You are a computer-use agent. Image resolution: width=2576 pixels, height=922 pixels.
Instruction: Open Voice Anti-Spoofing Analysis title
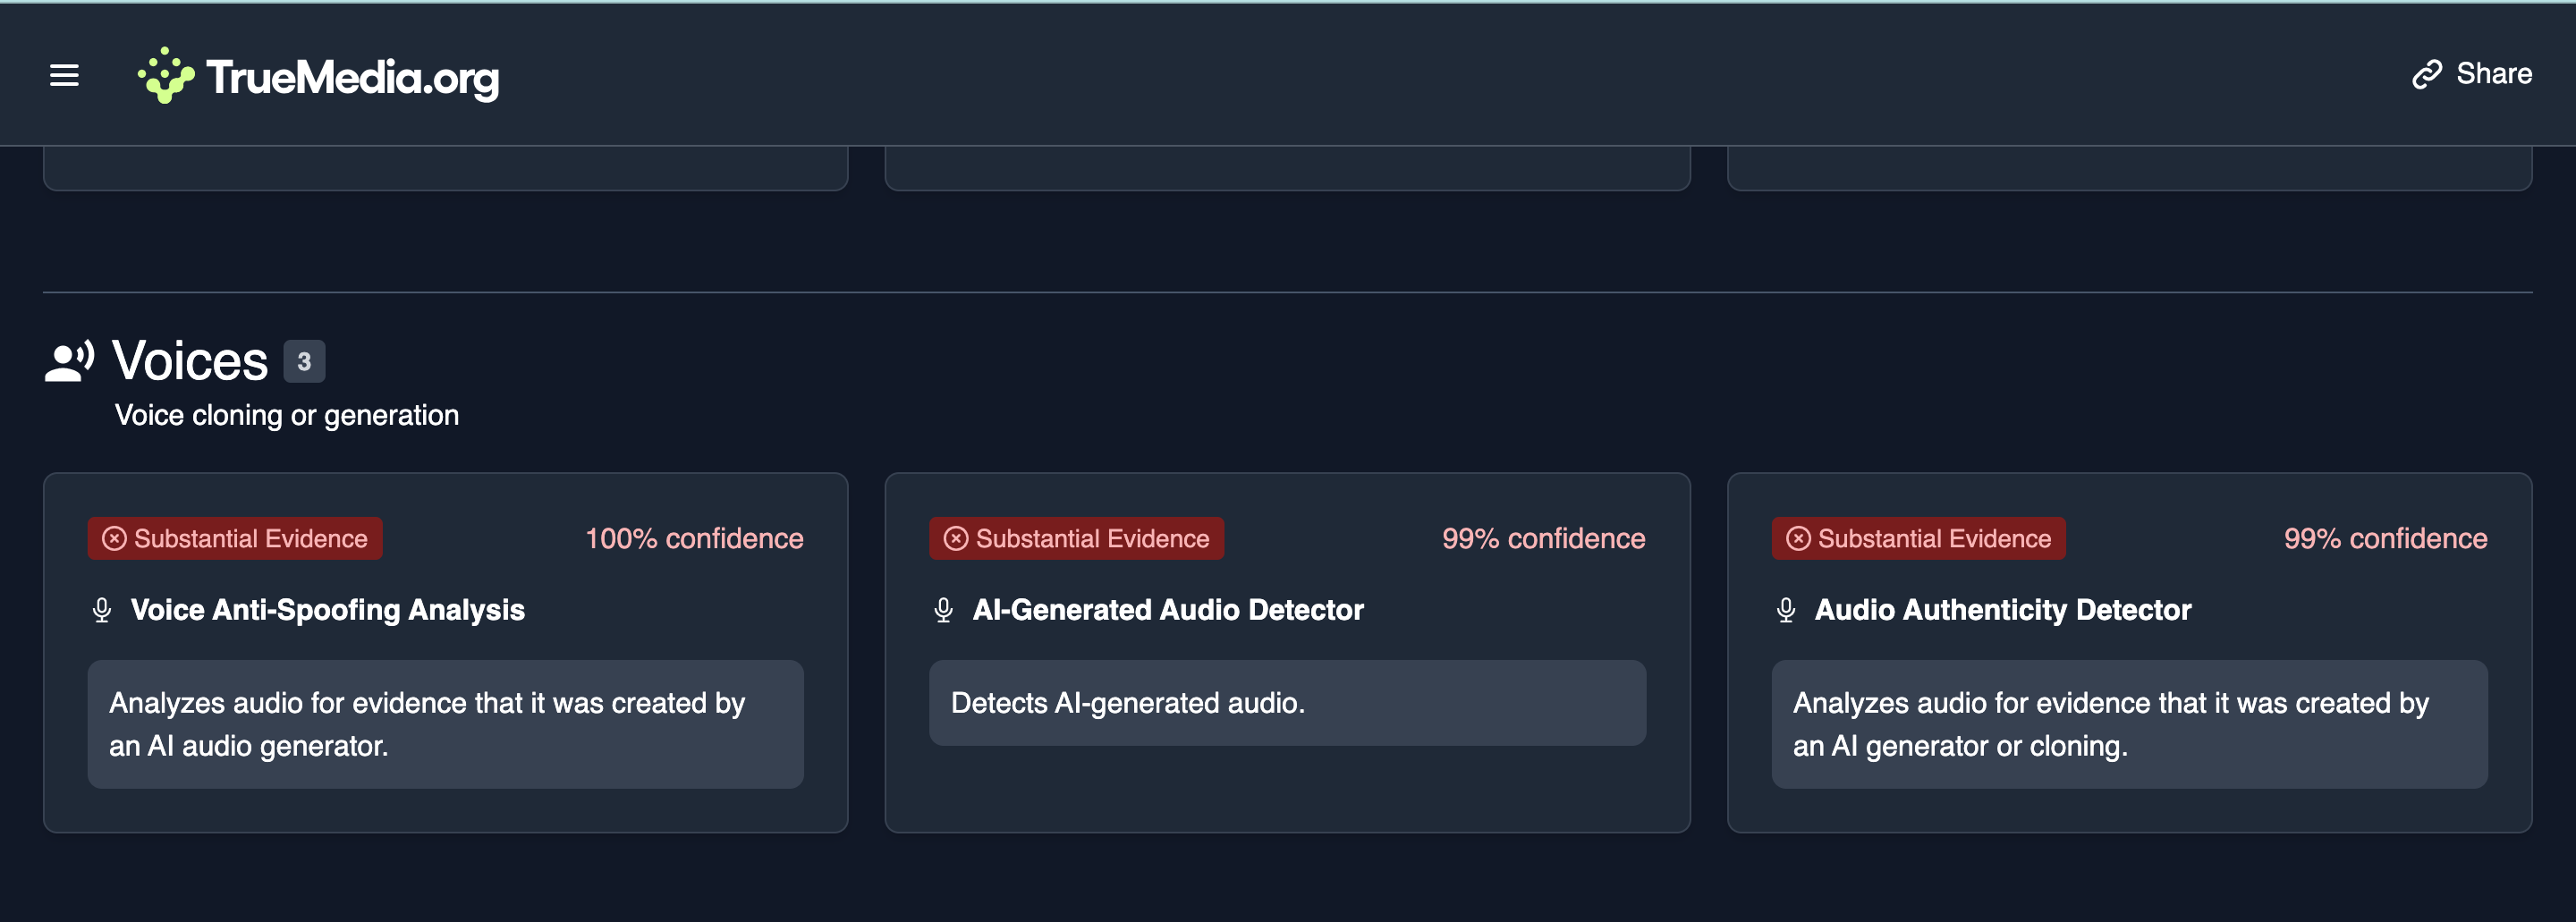coord(328,610)
